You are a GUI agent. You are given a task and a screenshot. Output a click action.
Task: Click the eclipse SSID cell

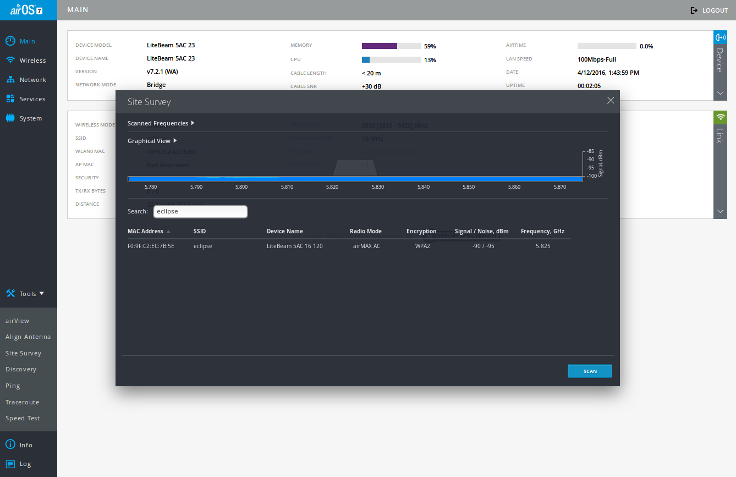(203, 246)
